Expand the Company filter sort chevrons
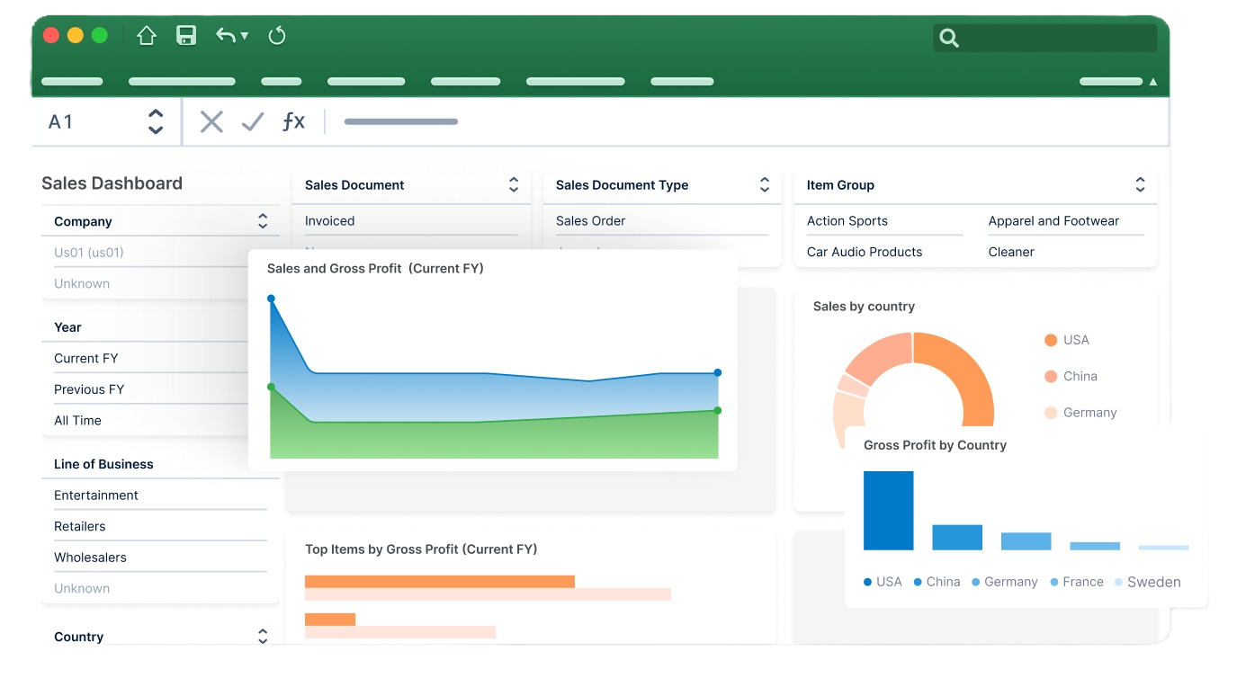1237x687 pixels. (x=263, y=221)
